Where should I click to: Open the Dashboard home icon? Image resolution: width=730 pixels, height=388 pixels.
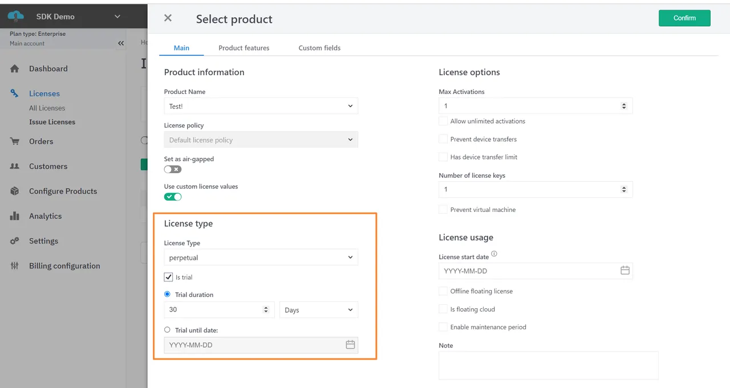tap(14, 68)
